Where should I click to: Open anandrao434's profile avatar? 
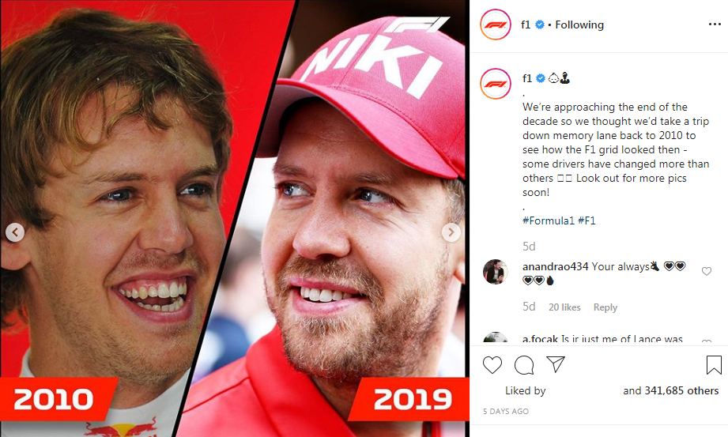pos(496,272)
